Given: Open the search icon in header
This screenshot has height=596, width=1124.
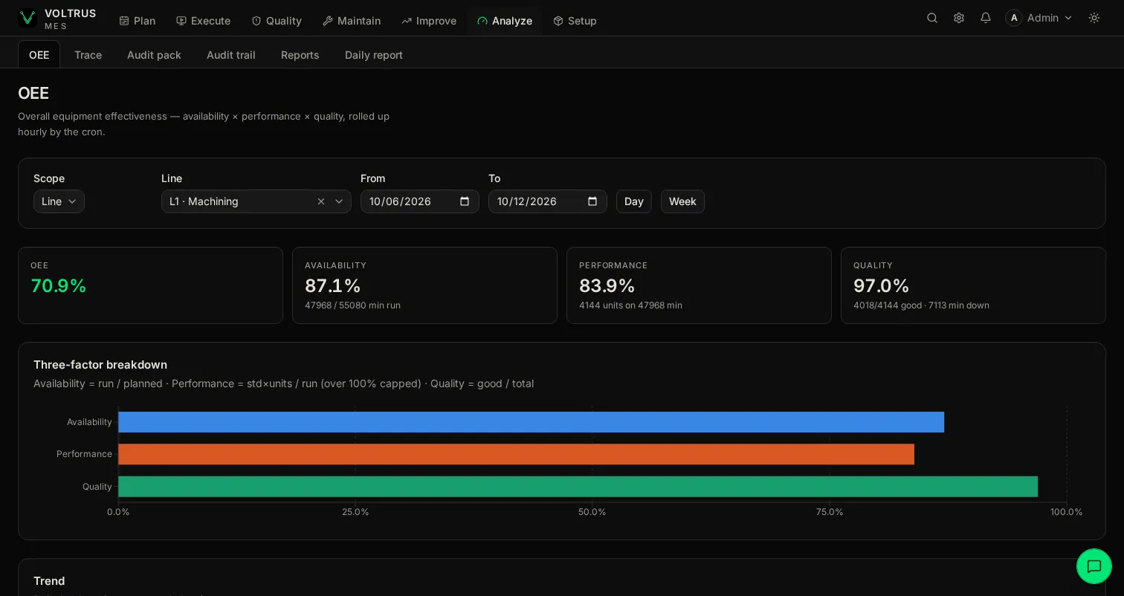Looking at the screenshot, I should pyautogui.click(x=932, y=18).
